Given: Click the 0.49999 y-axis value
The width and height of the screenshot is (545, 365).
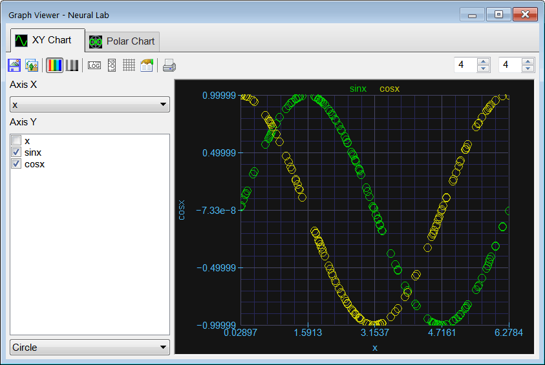Looking at the screenshot, I should click(219, 153).
